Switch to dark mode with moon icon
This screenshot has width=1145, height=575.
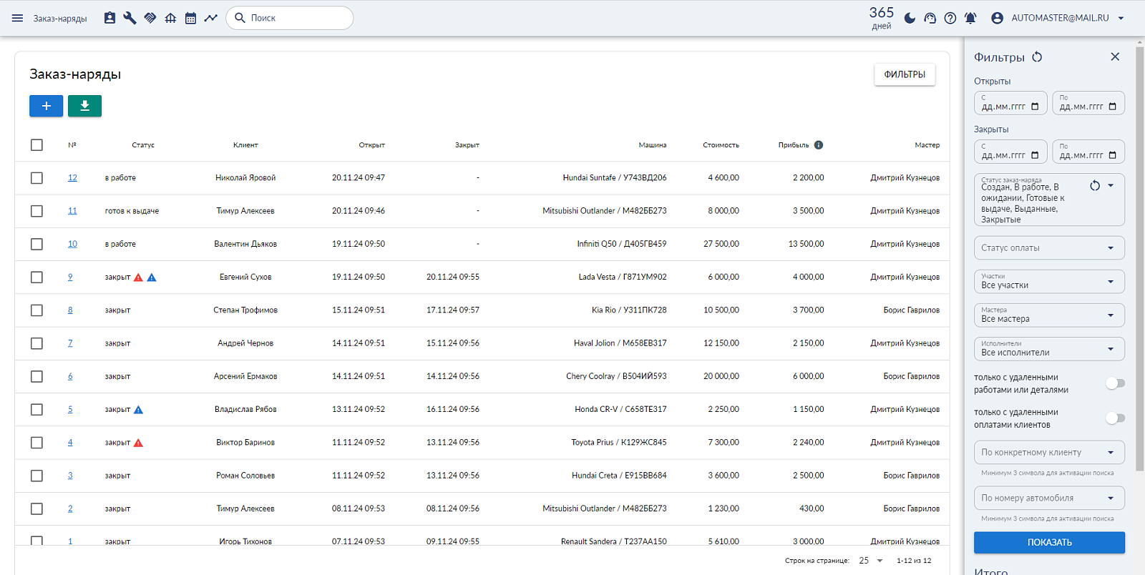(910, 18)
